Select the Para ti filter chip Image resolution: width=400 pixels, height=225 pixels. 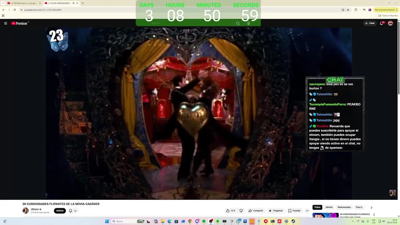coord(359,207)
